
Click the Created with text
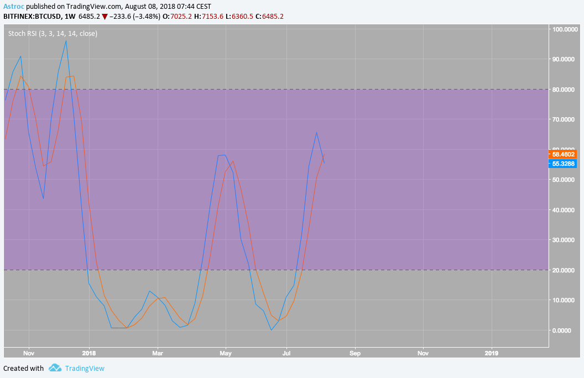[23, 368]
